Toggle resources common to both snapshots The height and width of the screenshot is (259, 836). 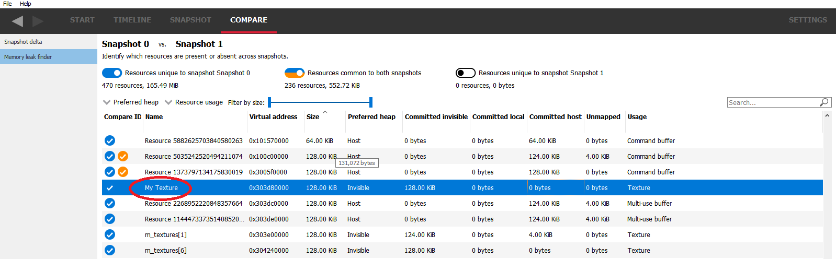pyautogui.click(x=295, y=73)
